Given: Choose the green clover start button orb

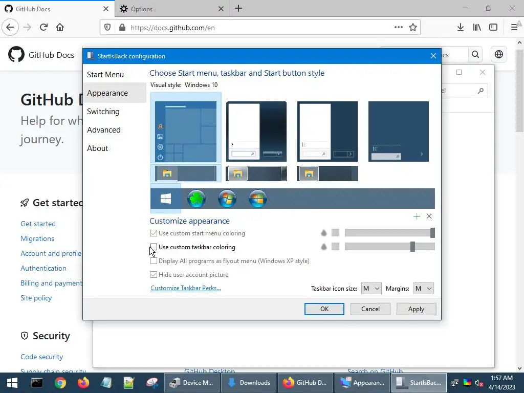Looking at the screenshot, I should pos(196,199).
